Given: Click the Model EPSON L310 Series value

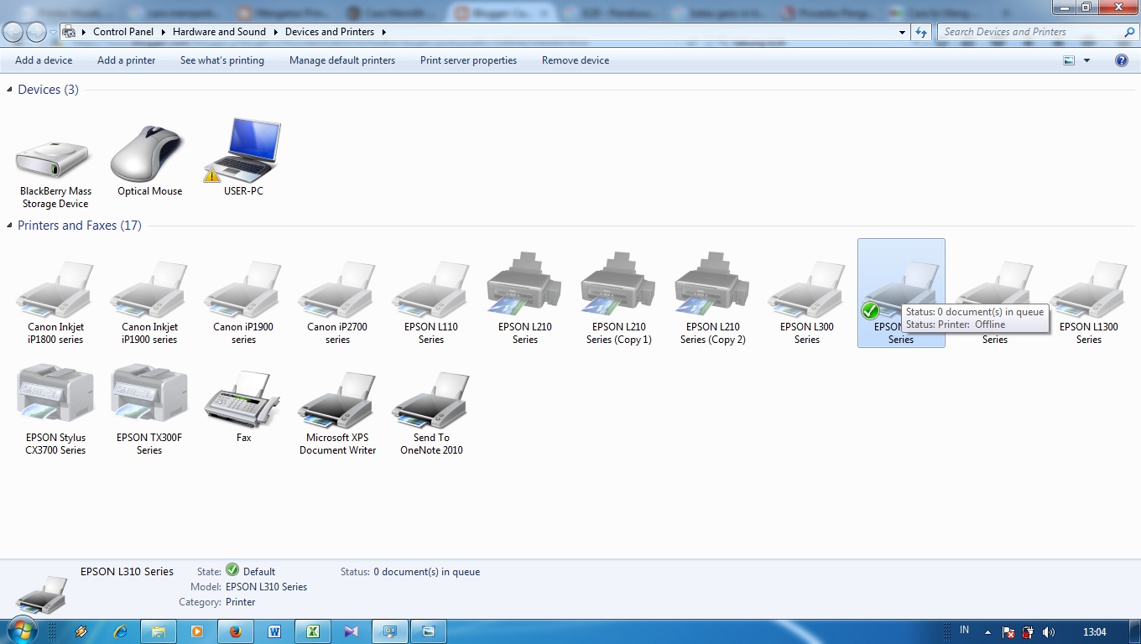Looking at the screenshot, I should 266,587.
